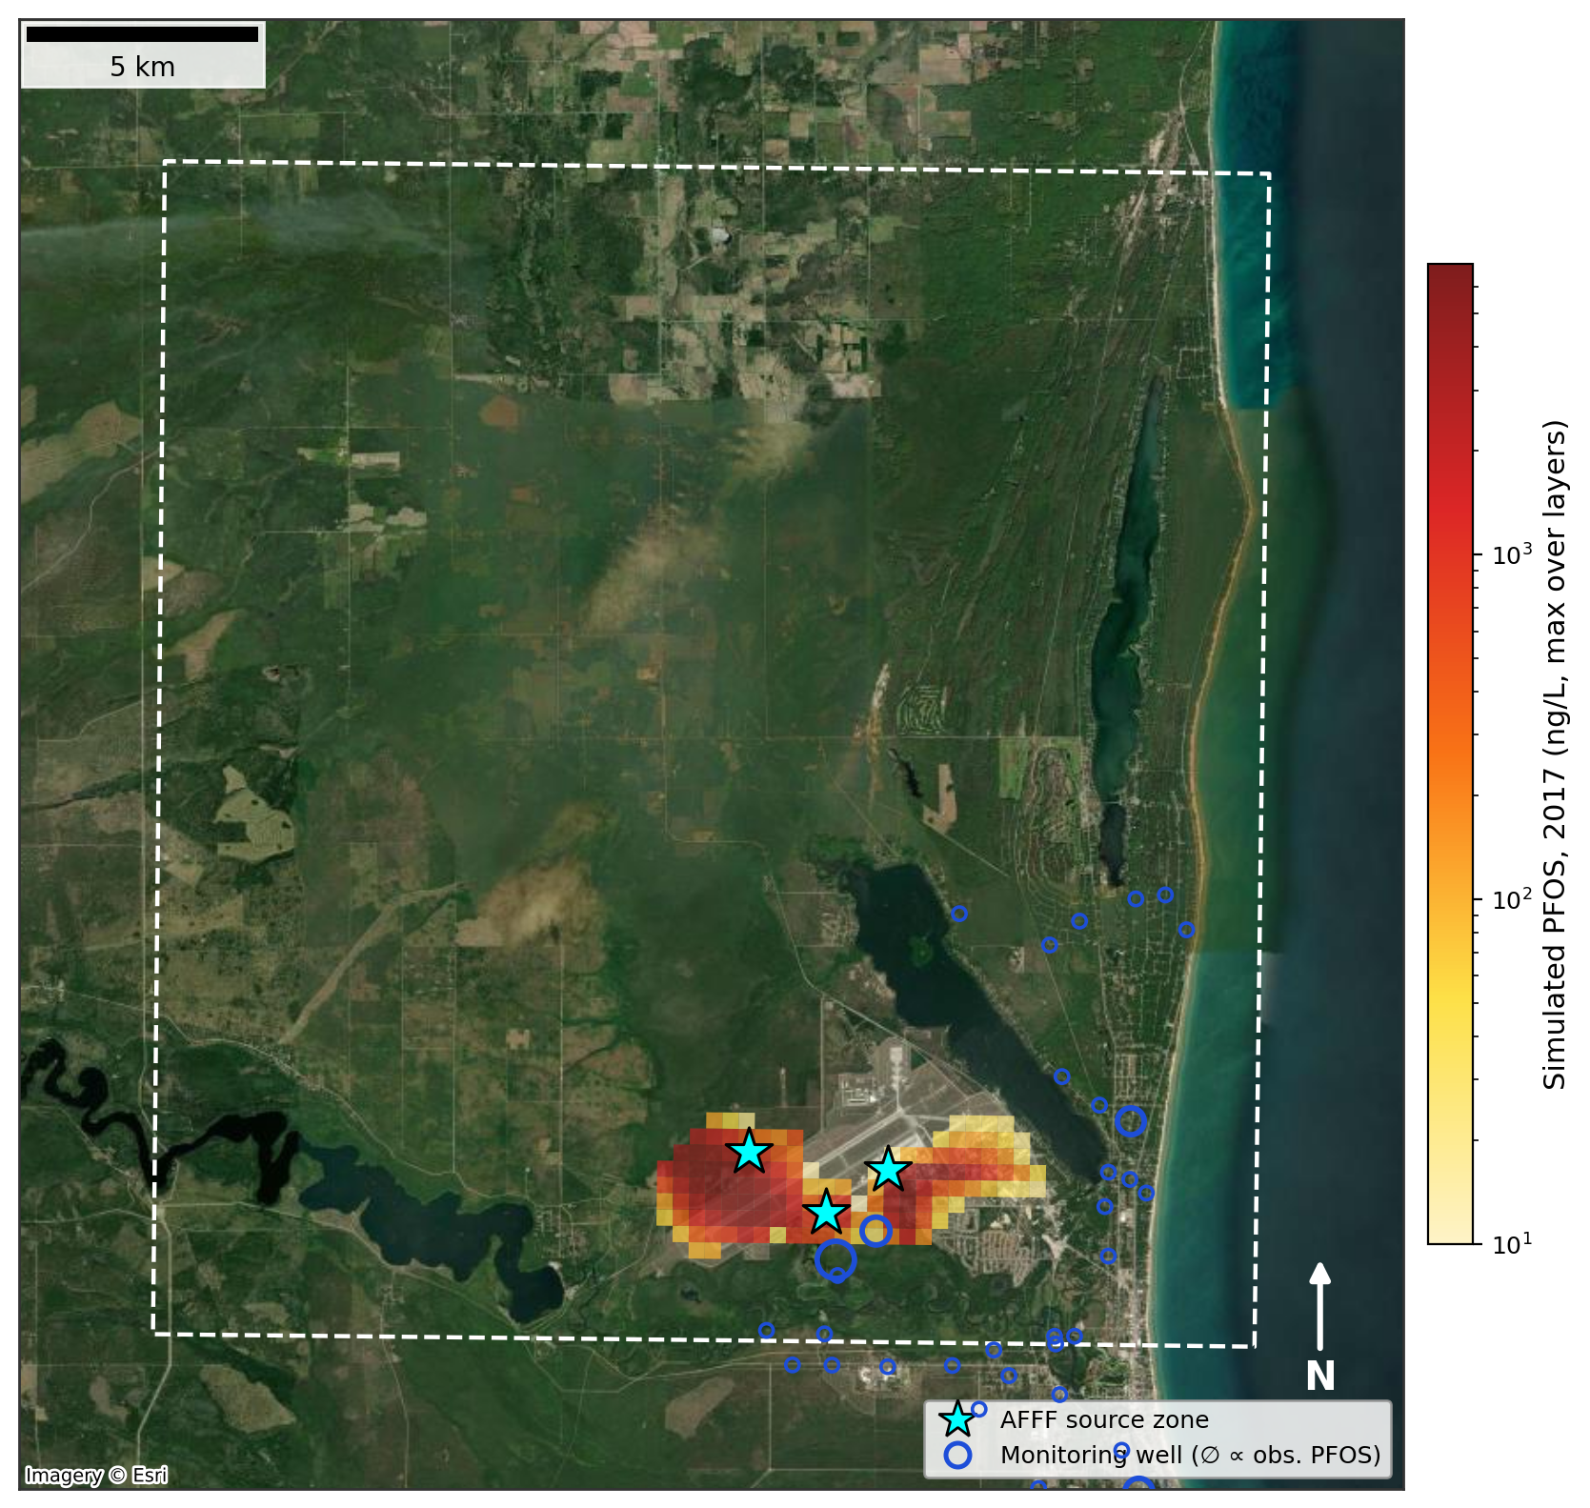Screen dimensions: 1590x1508
Task: Click 'AFFF source zone' legend text
Action: point(1104,1419)
